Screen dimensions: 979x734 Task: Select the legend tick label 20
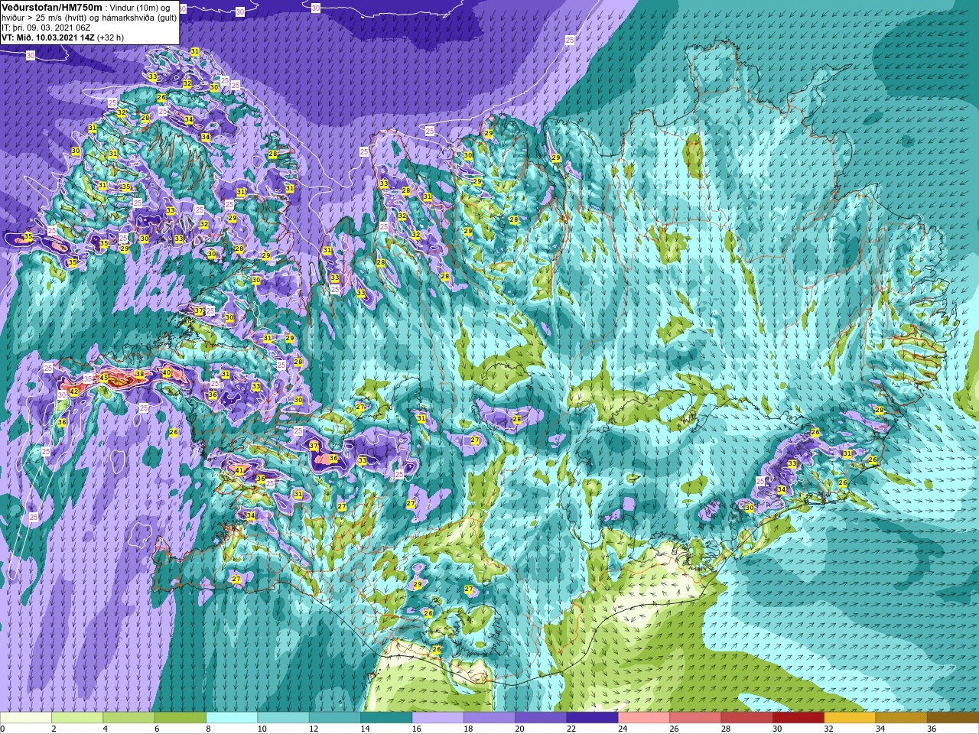tap(519, 729)
